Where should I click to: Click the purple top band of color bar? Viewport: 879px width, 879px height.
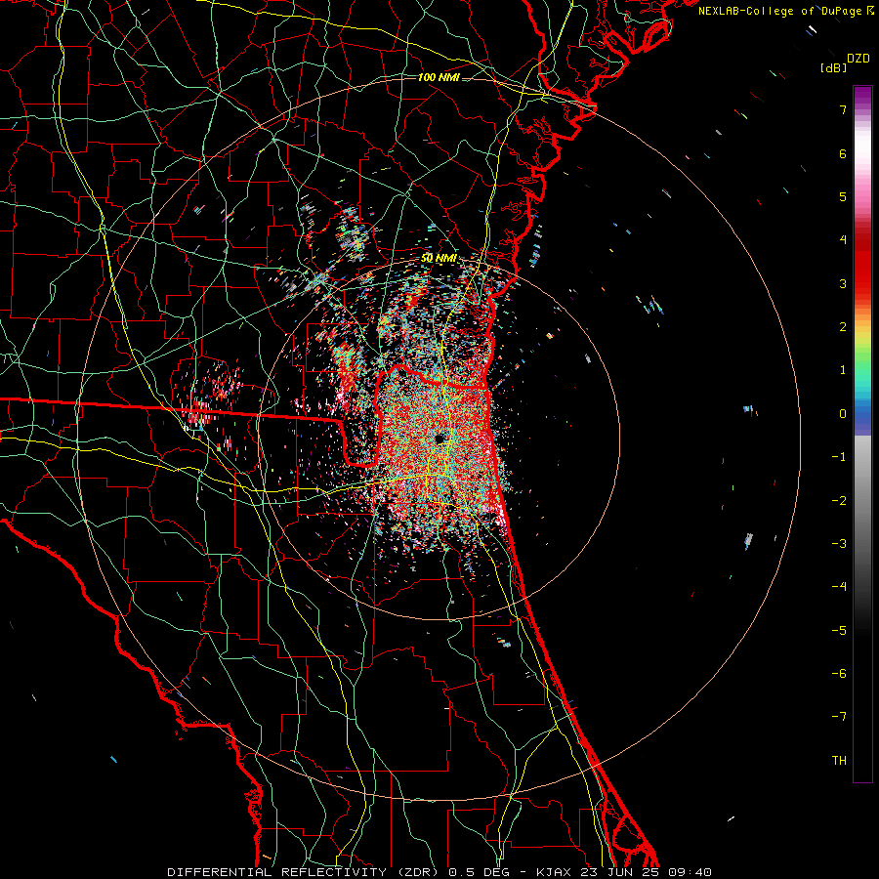(862, 96)
